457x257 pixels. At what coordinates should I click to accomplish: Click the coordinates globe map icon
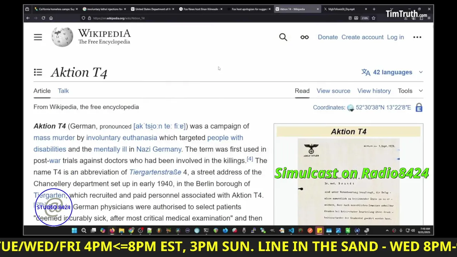pyautogui.click(x=351, y=108)
